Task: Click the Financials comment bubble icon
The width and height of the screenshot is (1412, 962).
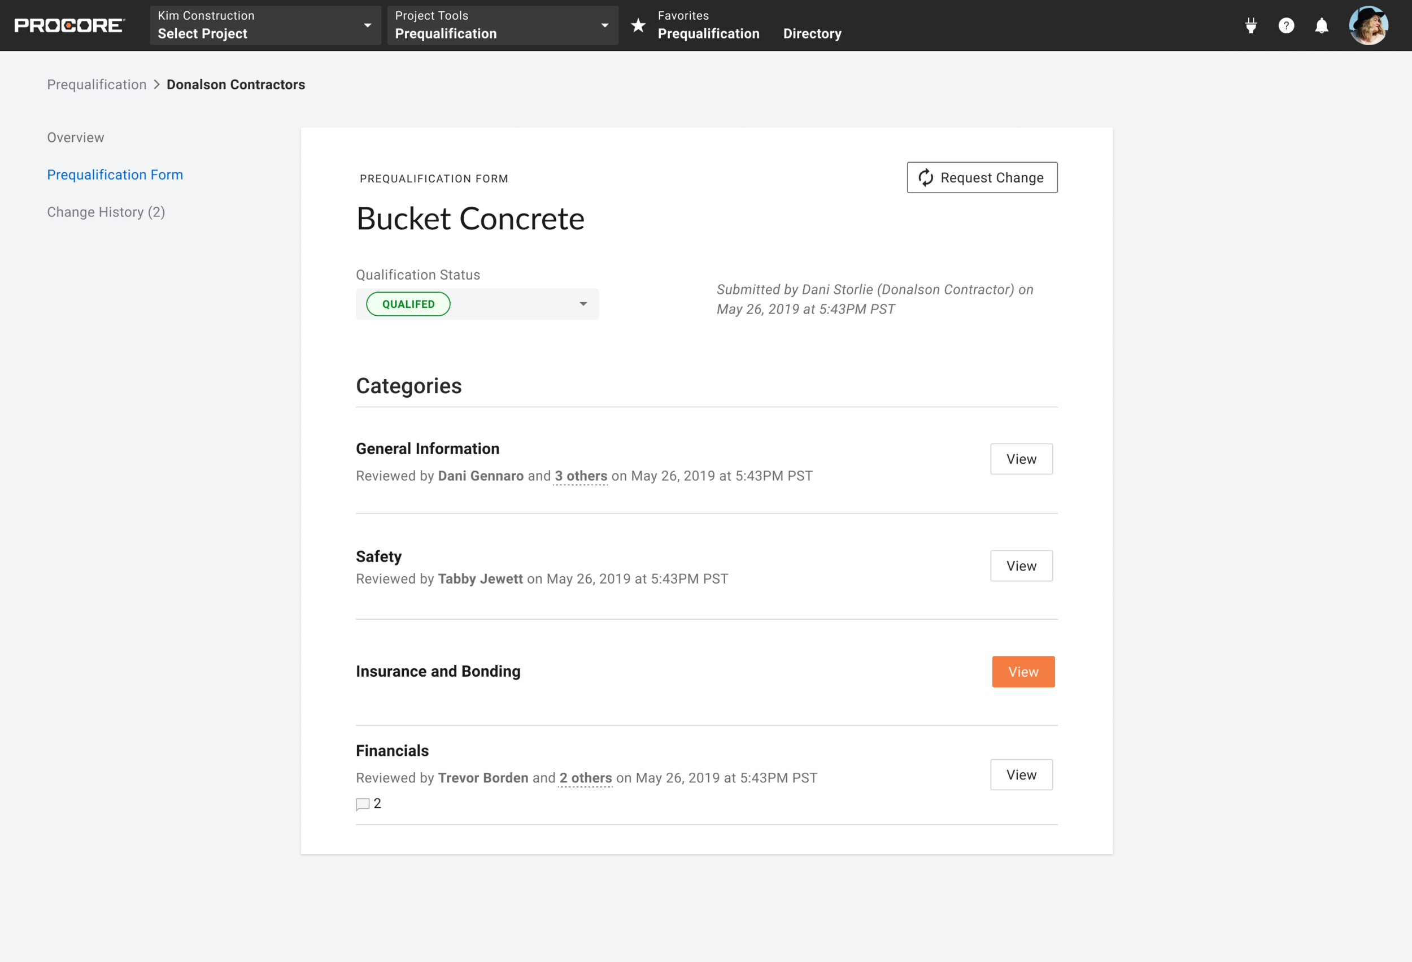Action: point(363,804)
